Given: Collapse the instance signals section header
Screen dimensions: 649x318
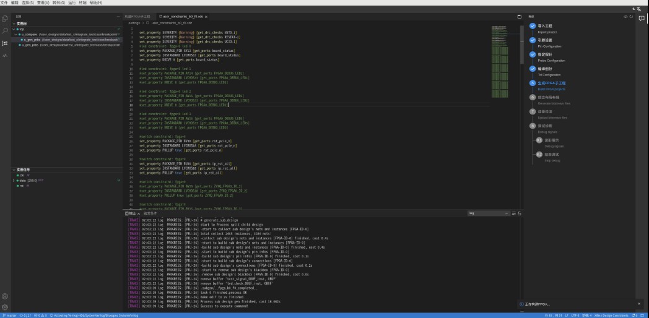Looking at the screenshot, I should (x=66, y=170).
